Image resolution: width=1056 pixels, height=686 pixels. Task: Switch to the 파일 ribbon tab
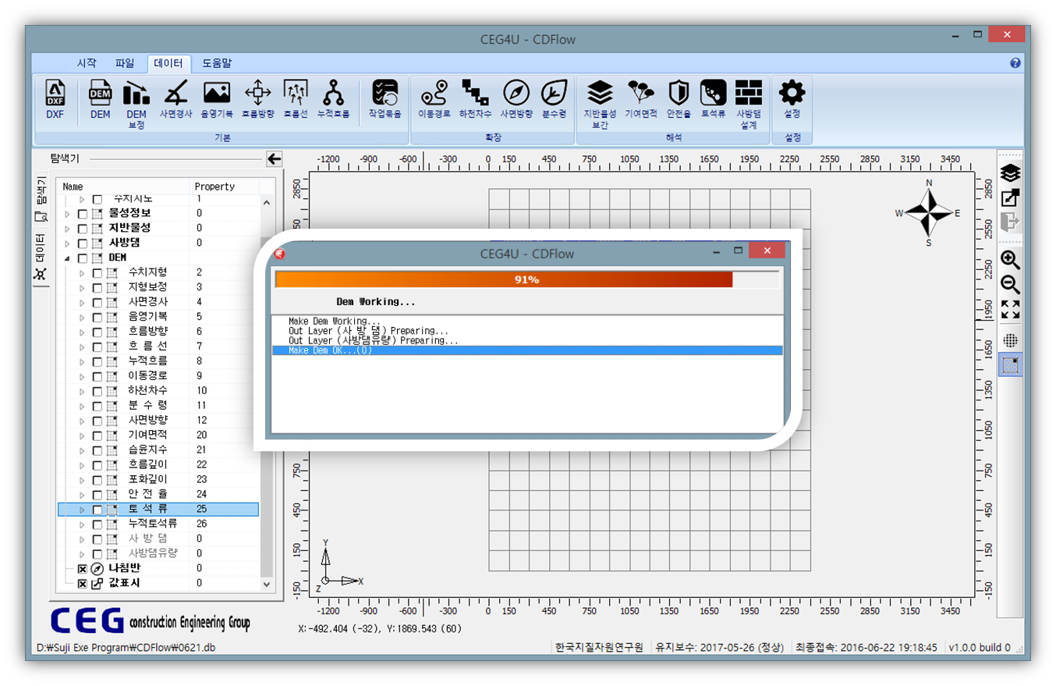click(x=125, y=63)
